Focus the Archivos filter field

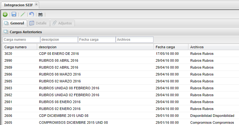click(135, 39)
